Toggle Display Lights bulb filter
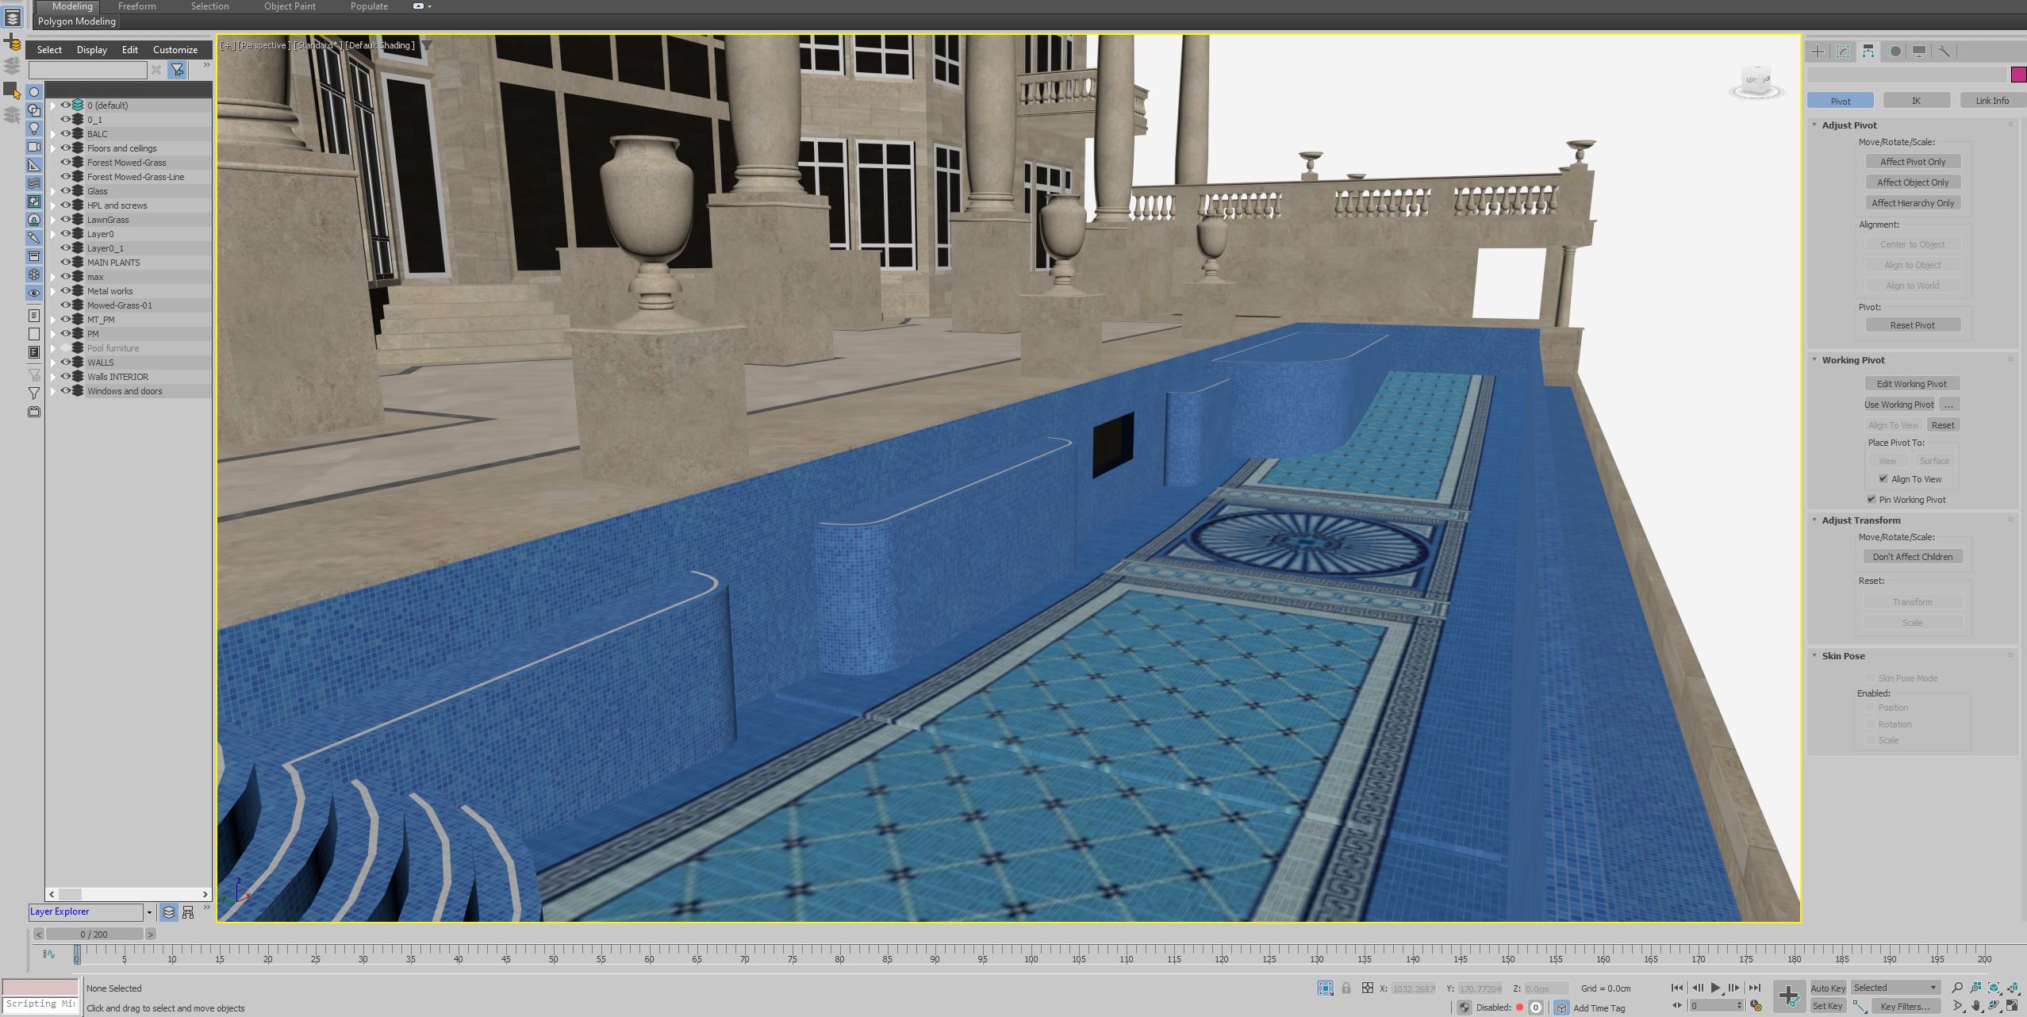Screen dimensions: 2027x1017 [34, 129]
